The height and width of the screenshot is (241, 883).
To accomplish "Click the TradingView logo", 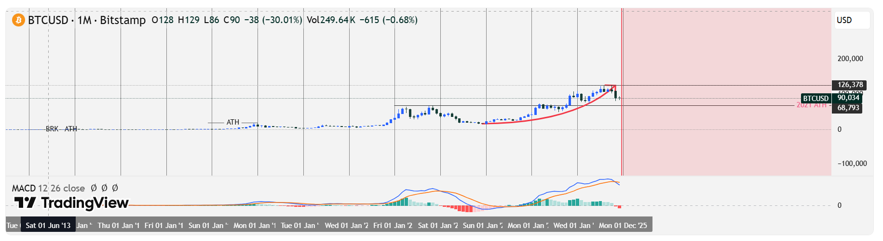I will click(x=71, y=203).
